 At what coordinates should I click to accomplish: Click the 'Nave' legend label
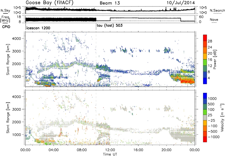pyautogui.click(x=214, y=19)
